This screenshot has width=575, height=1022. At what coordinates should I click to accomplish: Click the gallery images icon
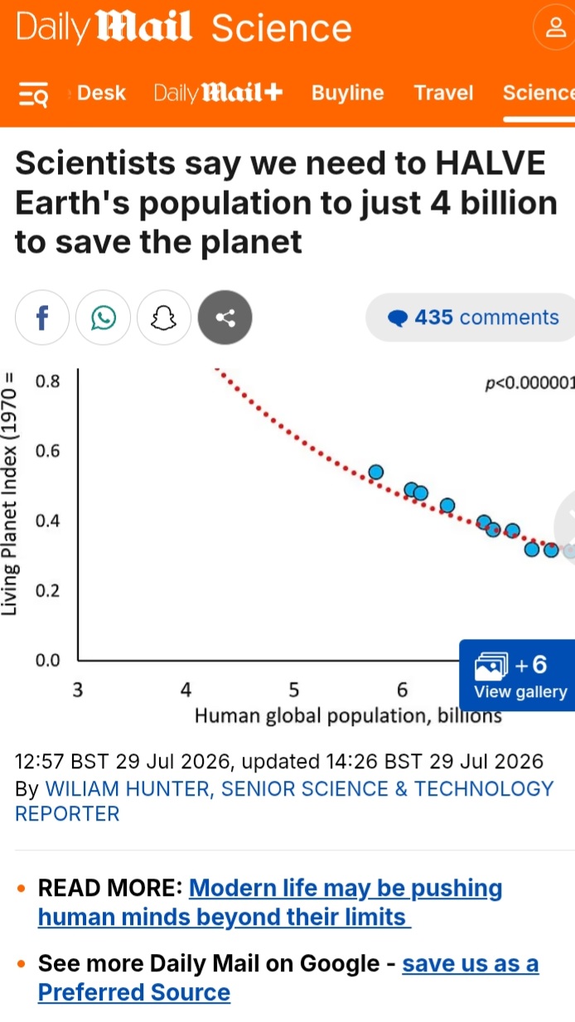[490, 666]
